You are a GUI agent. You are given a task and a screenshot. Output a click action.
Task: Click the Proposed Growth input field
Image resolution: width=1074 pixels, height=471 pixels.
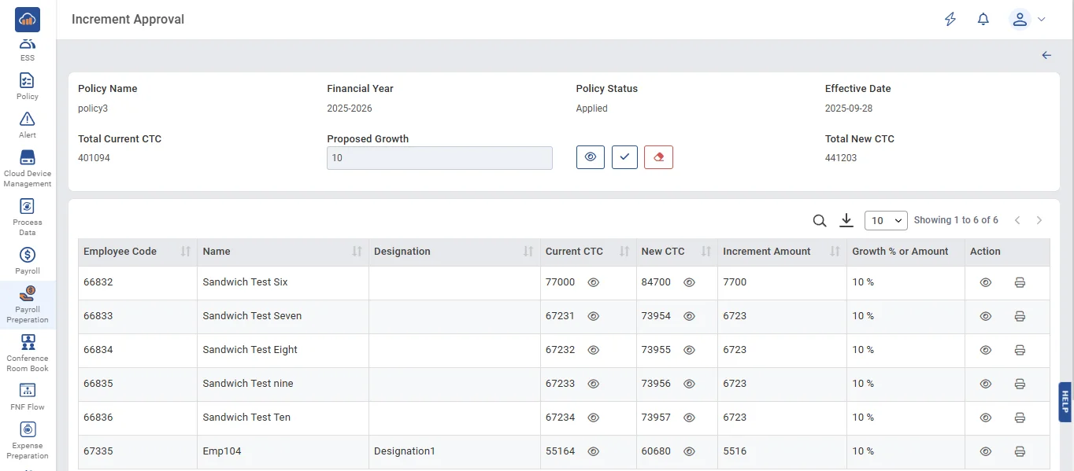coord(439,158)
